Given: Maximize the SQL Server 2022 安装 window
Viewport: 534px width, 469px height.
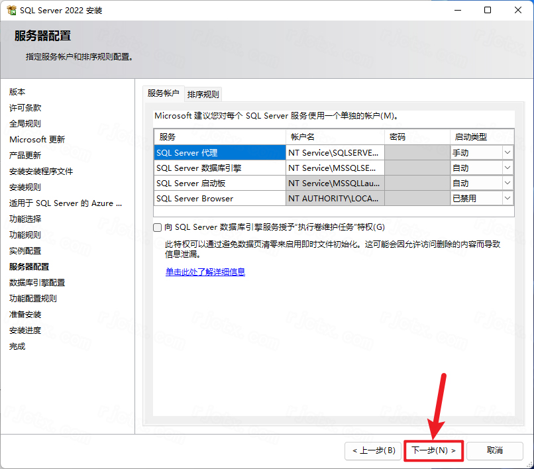Looking at the screenshot, I should 488,10.
